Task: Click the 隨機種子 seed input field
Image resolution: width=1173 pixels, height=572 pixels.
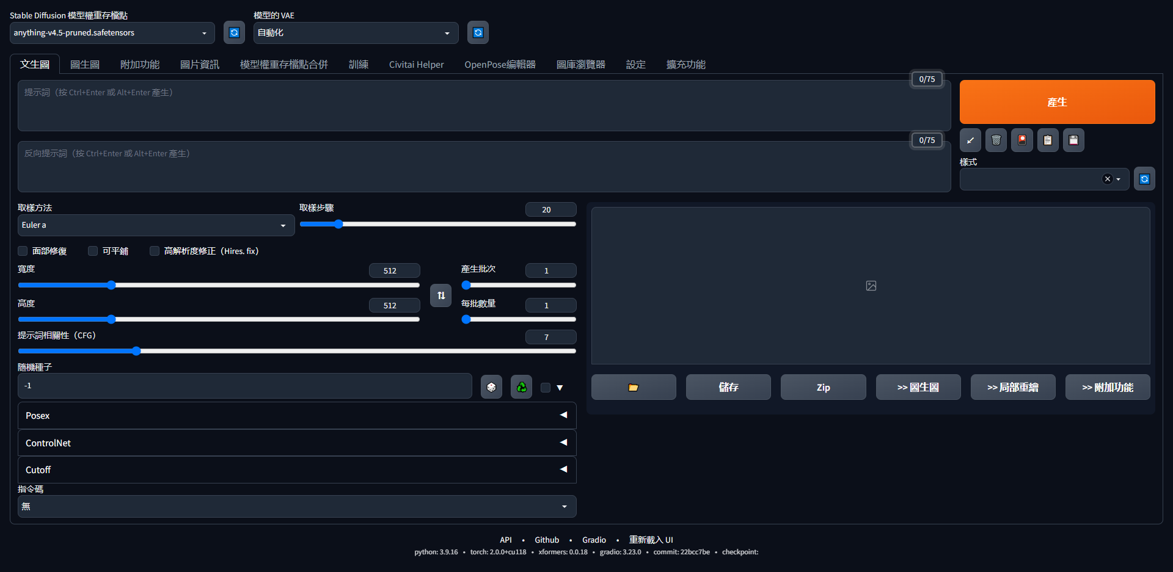Action: tap(245, 386)
